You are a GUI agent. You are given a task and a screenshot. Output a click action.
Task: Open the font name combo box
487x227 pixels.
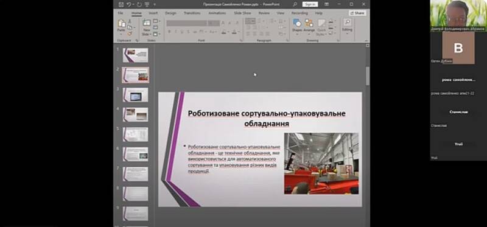coord(187,23)
